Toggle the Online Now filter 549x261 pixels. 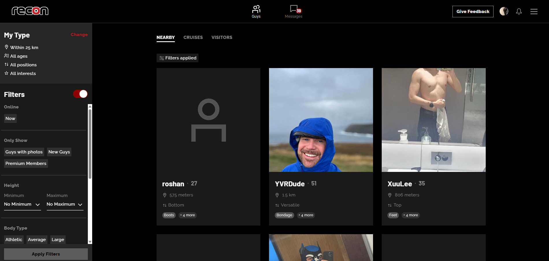(10, 119)
